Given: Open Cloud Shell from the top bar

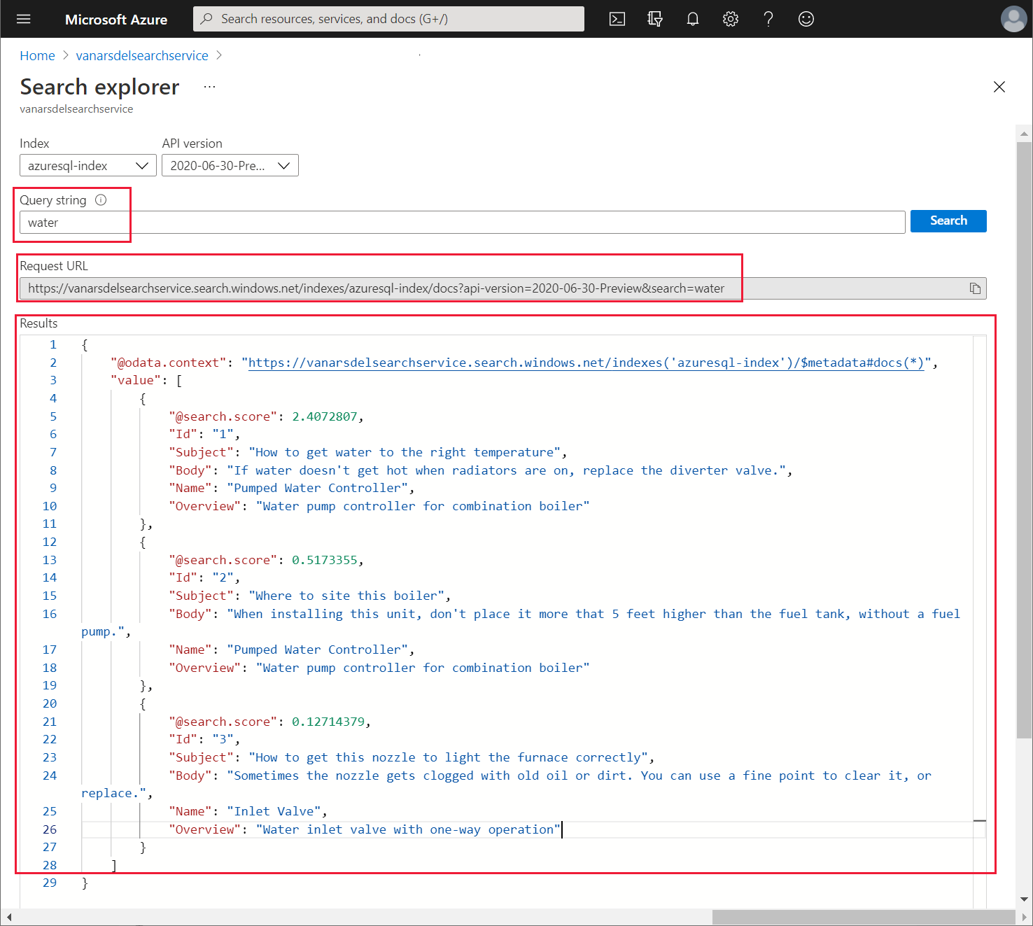Looking at the screenshot, I should pos(617,19).
